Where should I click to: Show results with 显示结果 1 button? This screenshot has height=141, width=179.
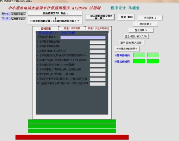(x=150, y=18)
